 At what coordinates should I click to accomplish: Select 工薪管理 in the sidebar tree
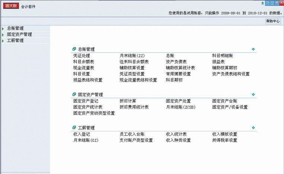[x=15, y=40]
